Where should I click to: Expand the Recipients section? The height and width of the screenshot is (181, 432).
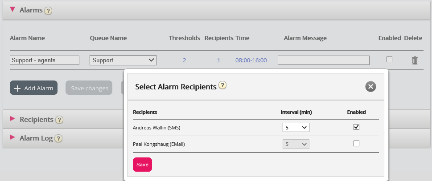[12, 119]
